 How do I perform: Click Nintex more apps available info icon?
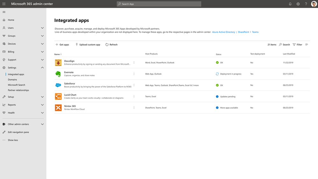pos(217,108)
